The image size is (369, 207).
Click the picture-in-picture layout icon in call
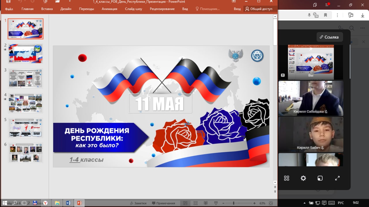(x=320, y=178)
